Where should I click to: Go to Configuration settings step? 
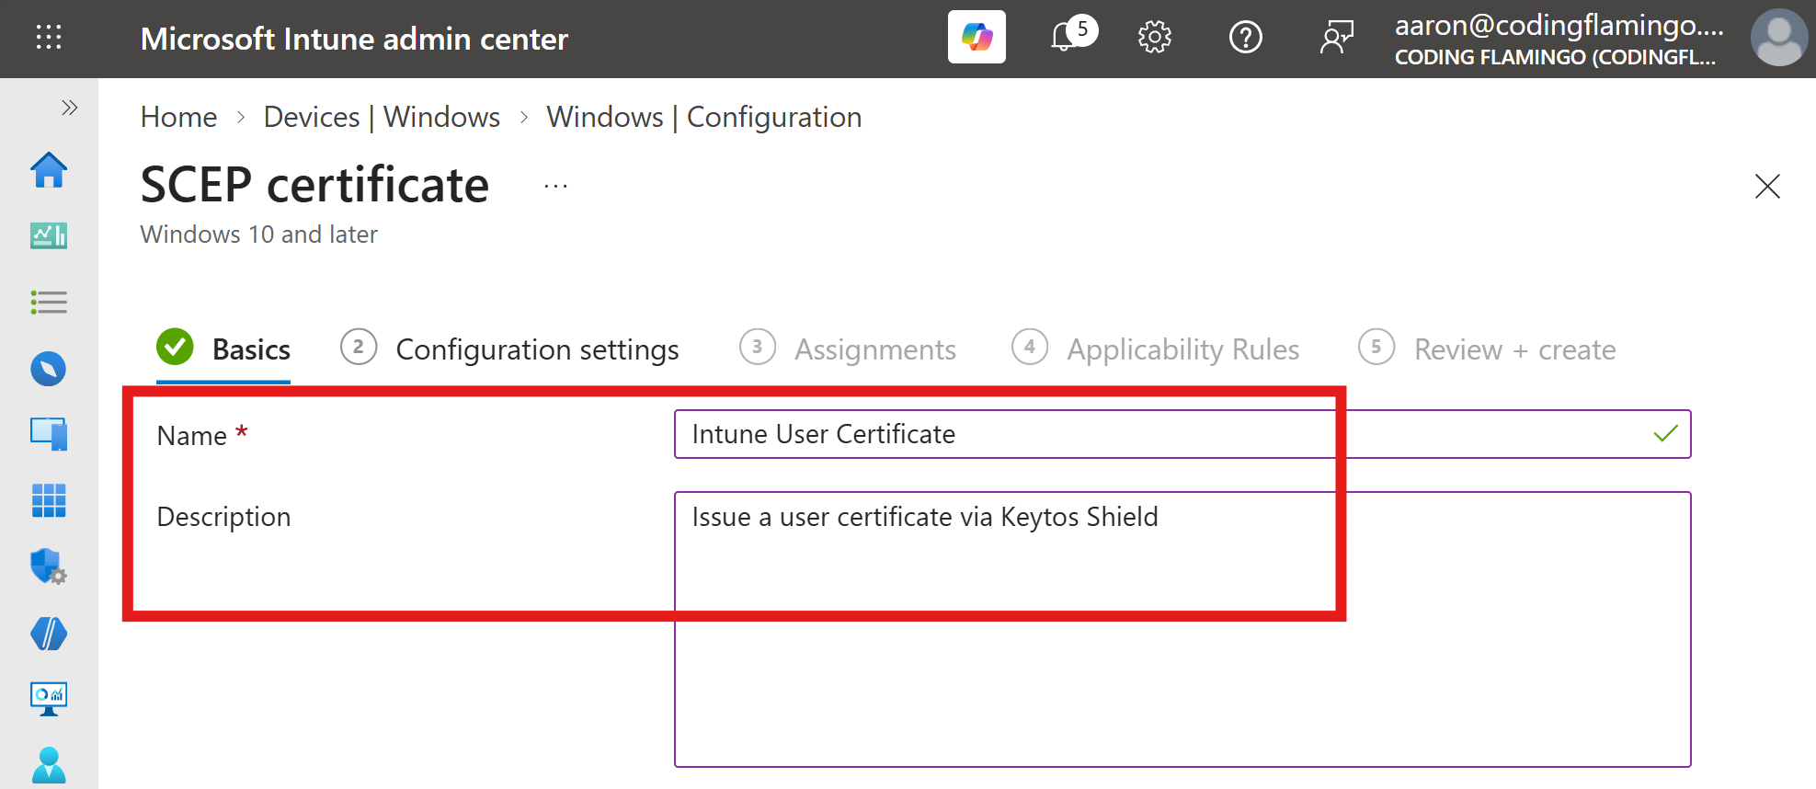[x=509, y=349]
